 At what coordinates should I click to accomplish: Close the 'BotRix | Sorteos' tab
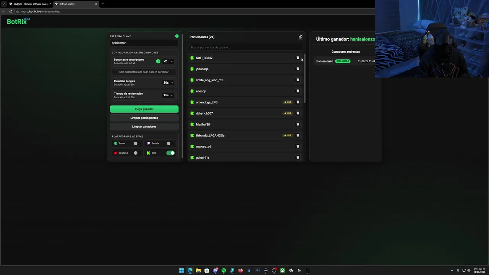click(x=96, y=4)
